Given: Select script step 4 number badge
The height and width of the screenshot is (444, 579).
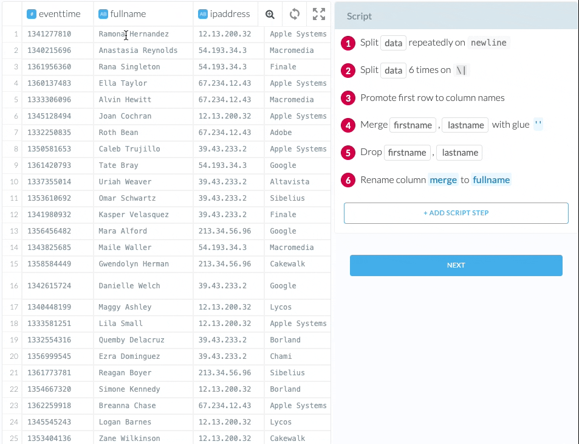Looking at the screenshot, I should tap(348, 125).
